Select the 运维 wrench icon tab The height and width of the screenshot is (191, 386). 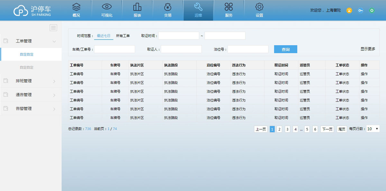[198, 10]
